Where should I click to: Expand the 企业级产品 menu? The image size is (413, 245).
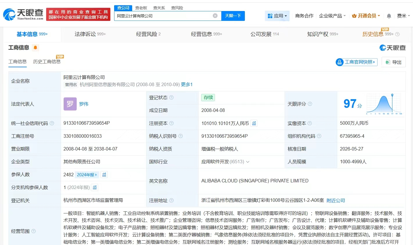(332, 16)
